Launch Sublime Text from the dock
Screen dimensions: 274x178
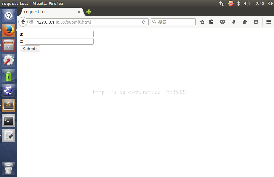point(9,106)
